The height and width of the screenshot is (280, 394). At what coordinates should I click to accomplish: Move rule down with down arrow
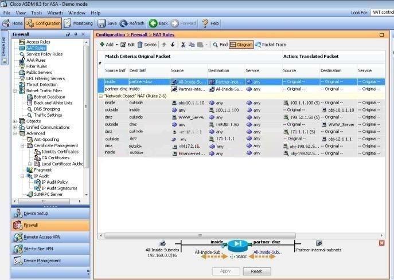(x=173, y=45)
